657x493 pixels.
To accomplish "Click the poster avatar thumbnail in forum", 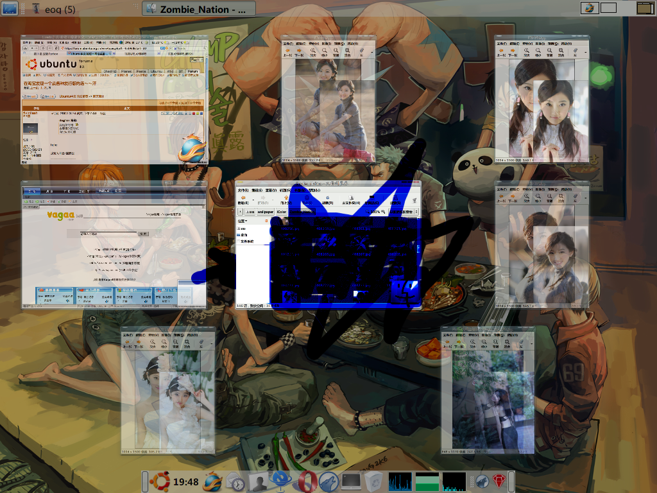I will coord(30,128).
